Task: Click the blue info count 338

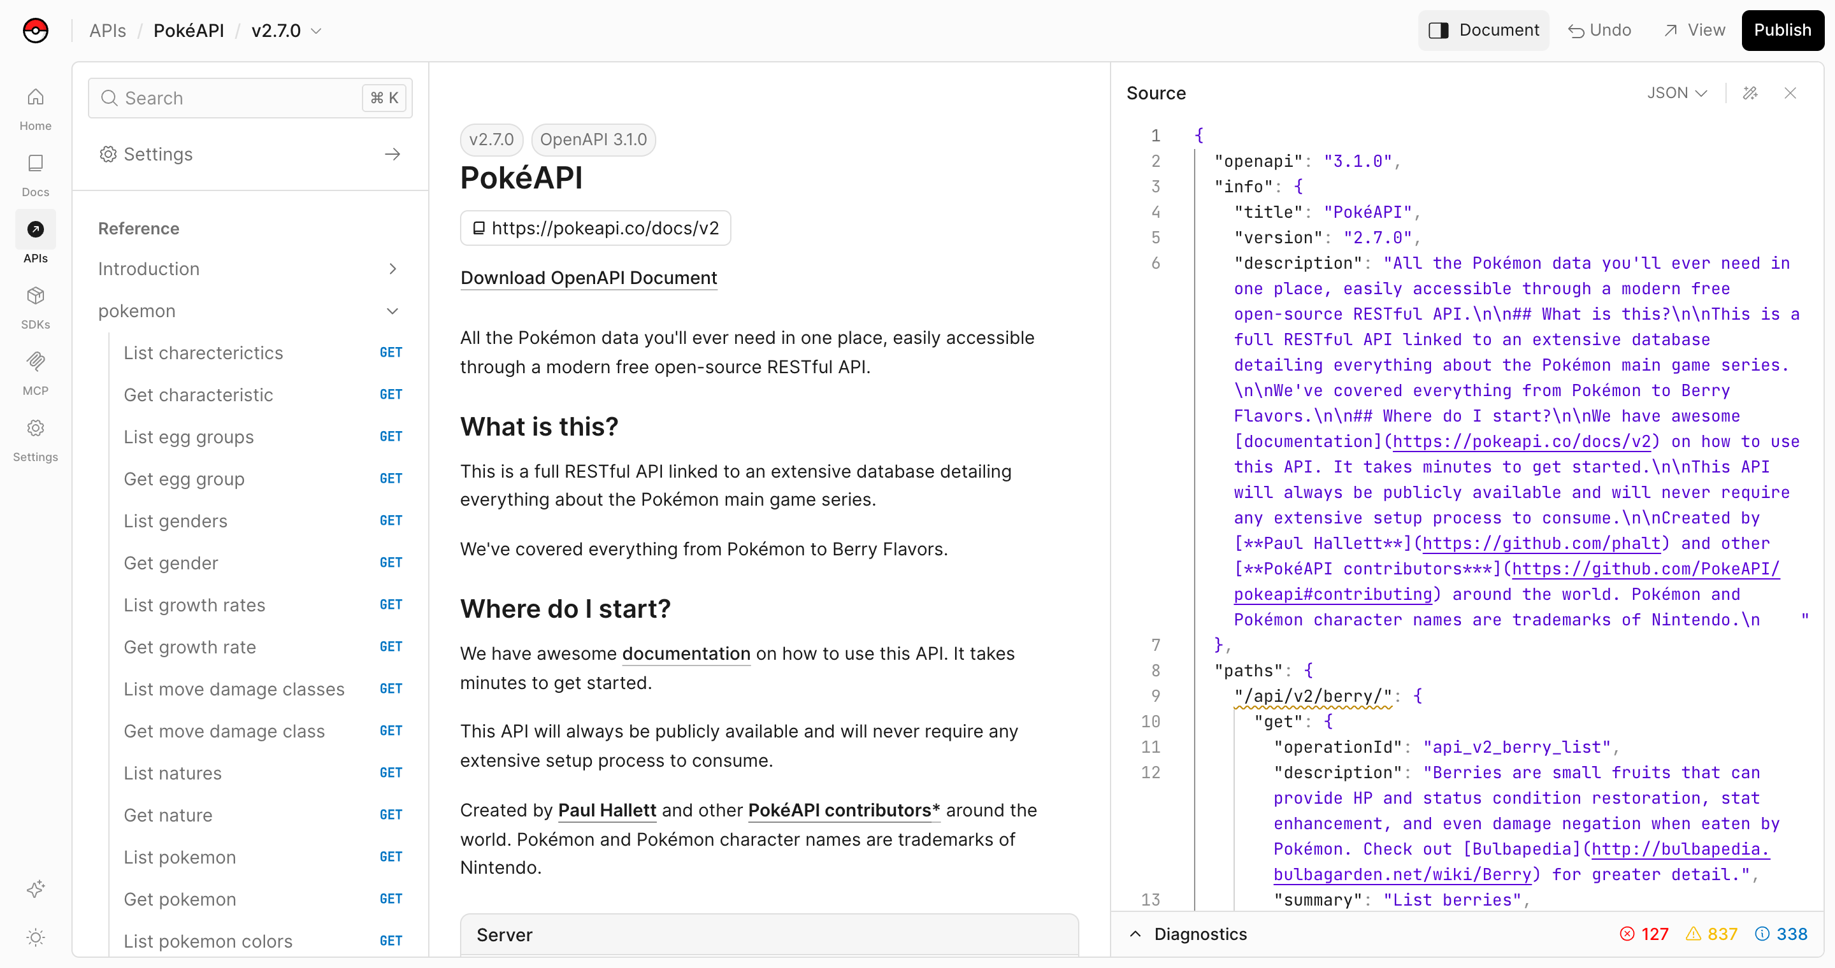Action: 1781,934
